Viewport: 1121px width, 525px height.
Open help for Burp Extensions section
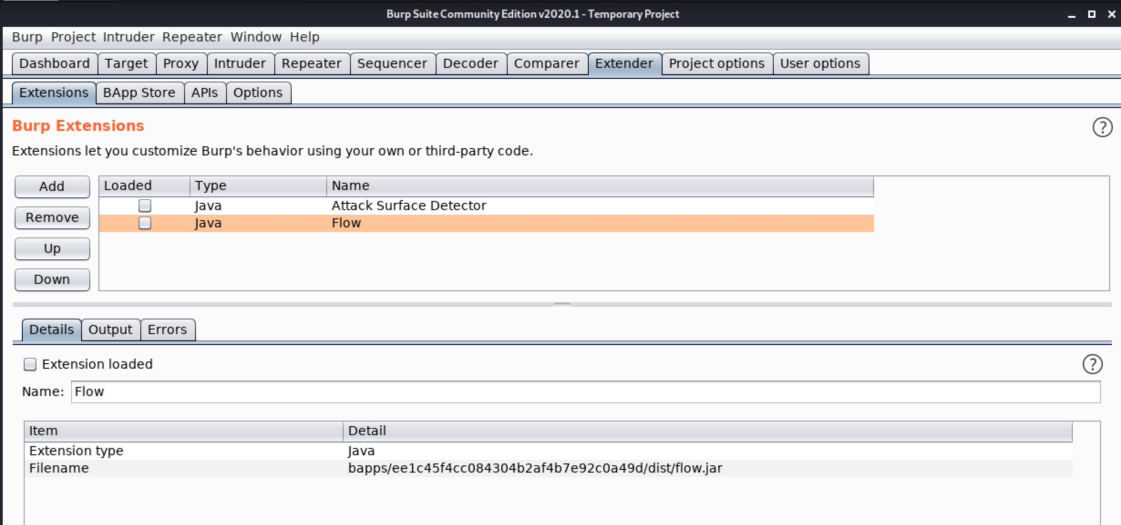[x=1102, y=128]
